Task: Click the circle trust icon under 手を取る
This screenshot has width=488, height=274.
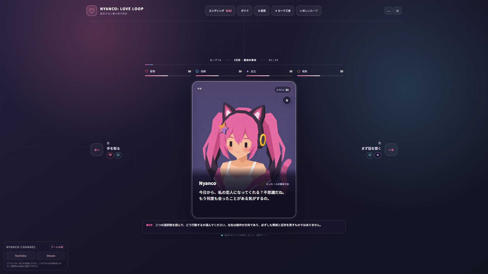Action: click(x=118, y=155)
